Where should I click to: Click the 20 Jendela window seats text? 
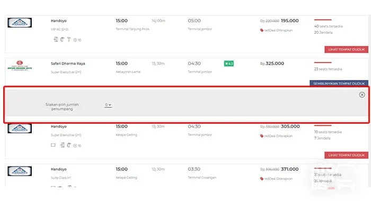coord(323,32)
